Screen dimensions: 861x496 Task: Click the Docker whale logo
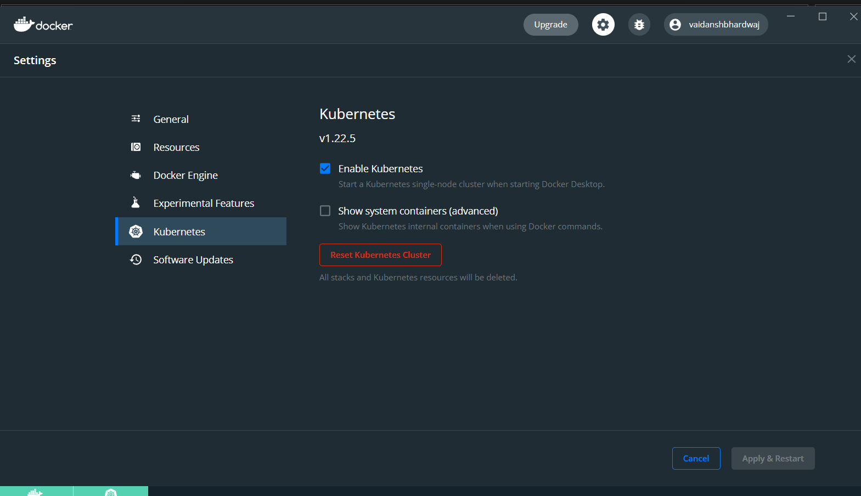point(43,25)
